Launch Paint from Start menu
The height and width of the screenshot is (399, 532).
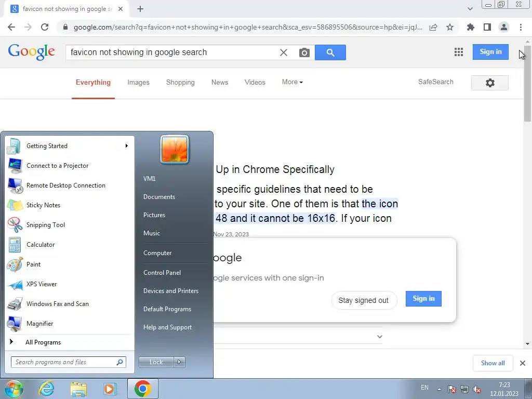tap(70, 264)
